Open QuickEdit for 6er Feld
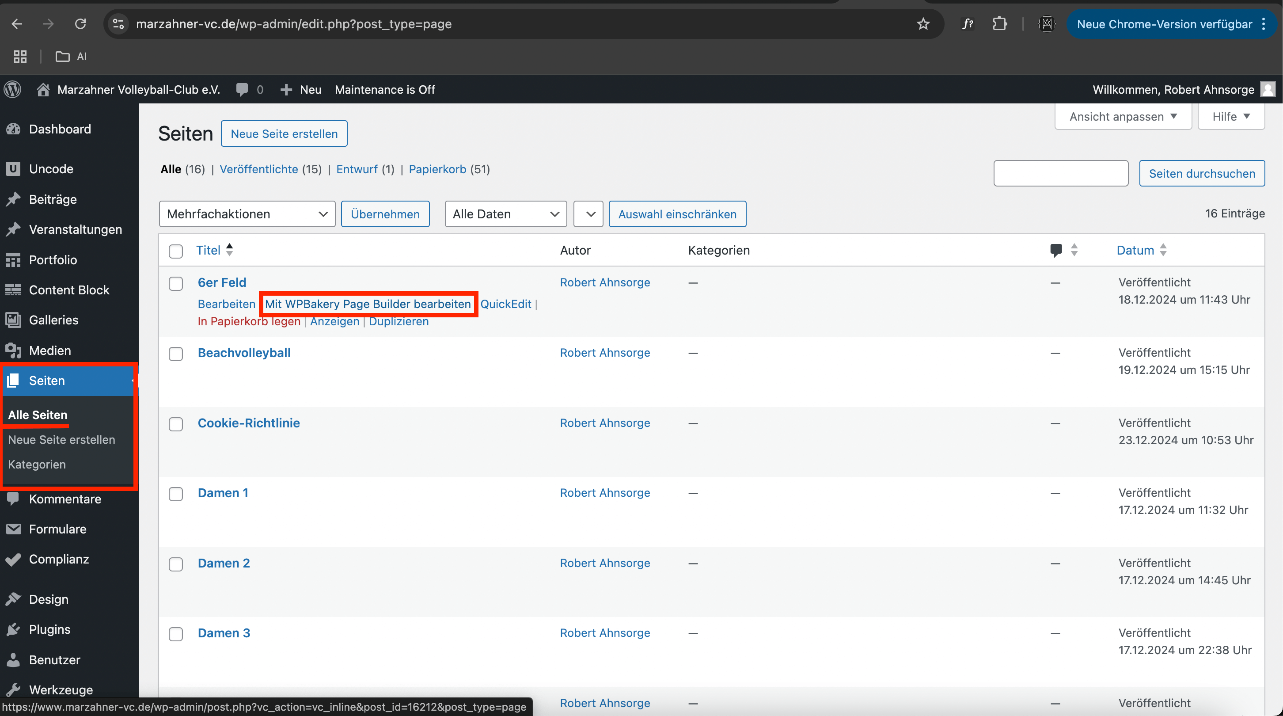The image size is (1283, 716). [x=505, y=304]
